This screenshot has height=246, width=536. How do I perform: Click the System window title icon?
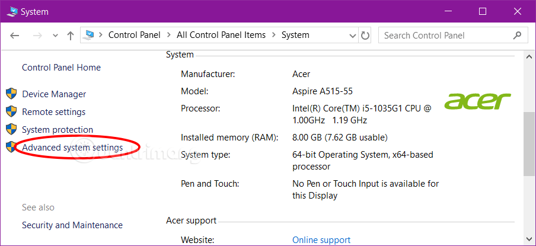[x=12, y=12]
